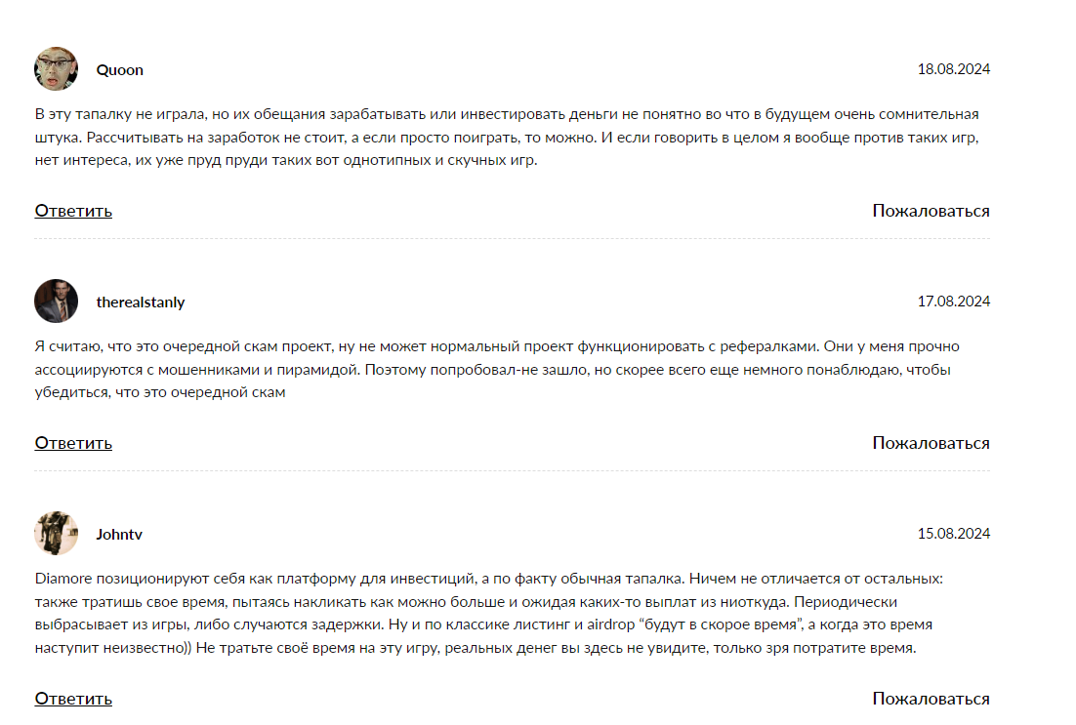Click Johntv's profile avatar
Image resolution: width=1076 pixels, height=725 pixels.
56,534
